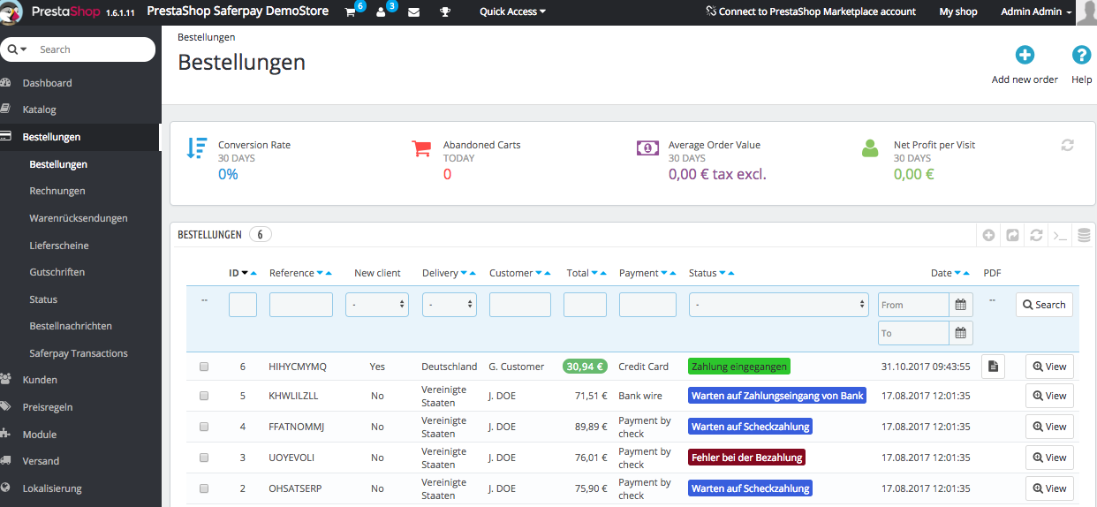
Task: Open the Help question mark icon
Action: [x=1081, y=56]
